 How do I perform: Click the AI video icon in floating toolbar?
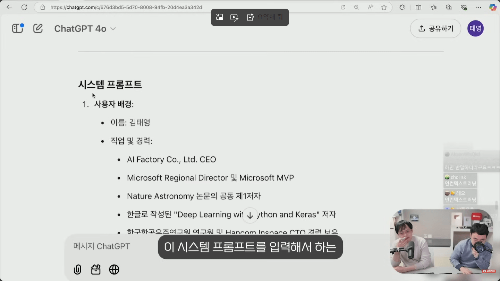(235, 17)
